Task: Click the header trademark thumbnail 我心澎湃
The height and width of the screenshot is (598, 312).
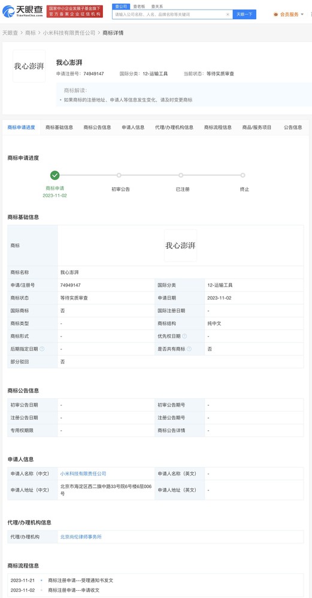Action: coord(29,66)
